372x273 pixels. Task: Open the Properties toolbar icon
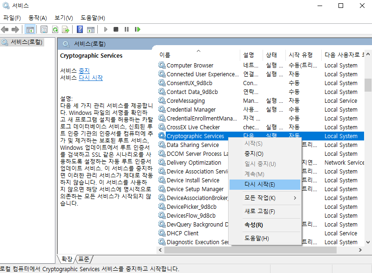pyautogui.click(x=44, y=29)
